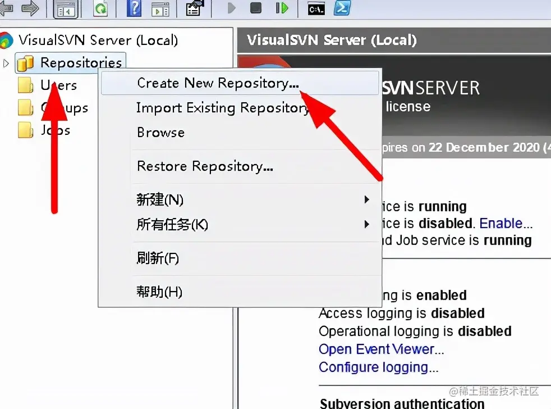Click the Restart service icon

(282, 8)
